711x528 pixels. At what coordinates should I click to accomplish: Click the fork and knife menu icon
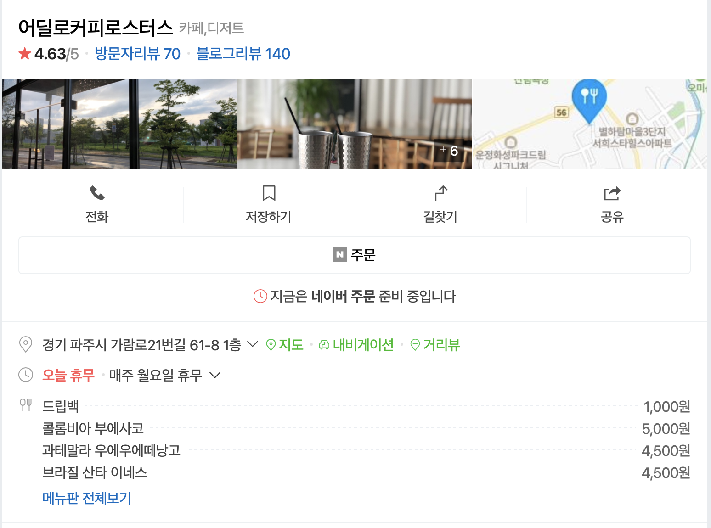click(x=26, y=405)
